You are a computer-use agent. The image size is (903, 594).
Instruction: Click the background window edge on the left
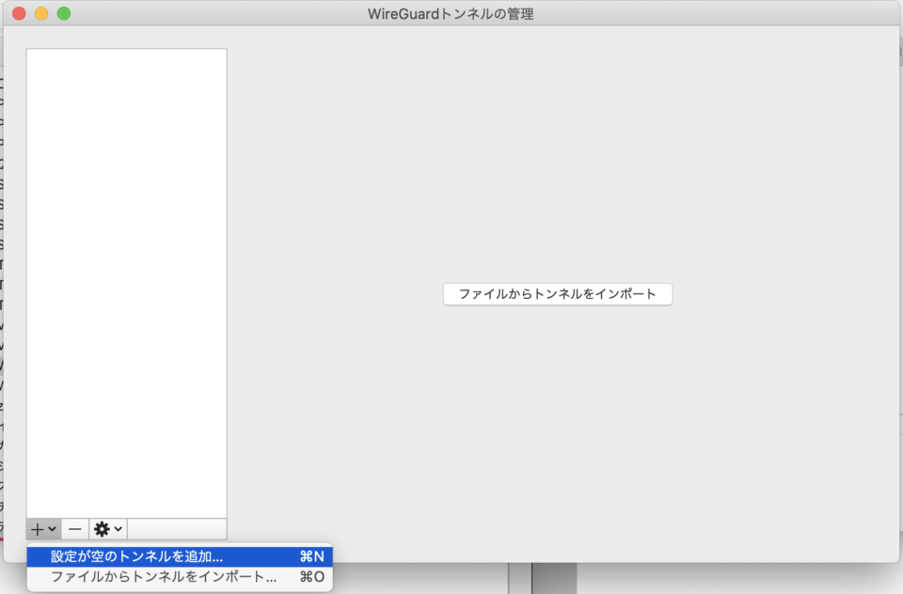pyautogui.click(x=4, y=282)
